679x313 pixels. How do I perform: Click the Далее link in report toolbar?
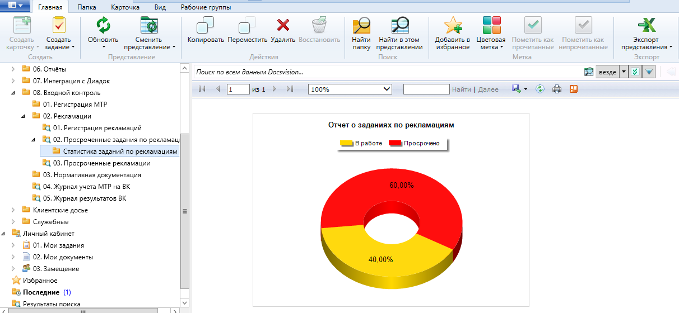pos(489,89)
